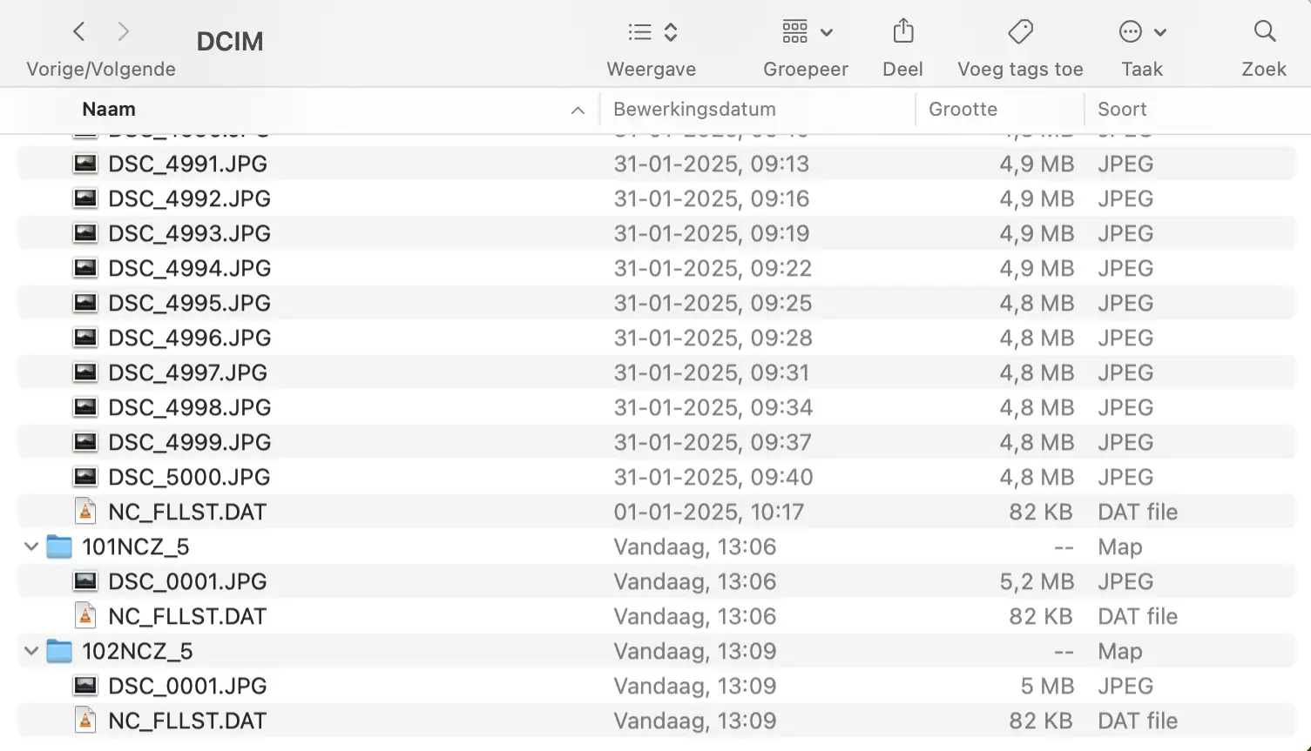Click the Forward (Volgende) chevron arrow
This screenshot has width=1311, height=751.
(x=124, y=32)
